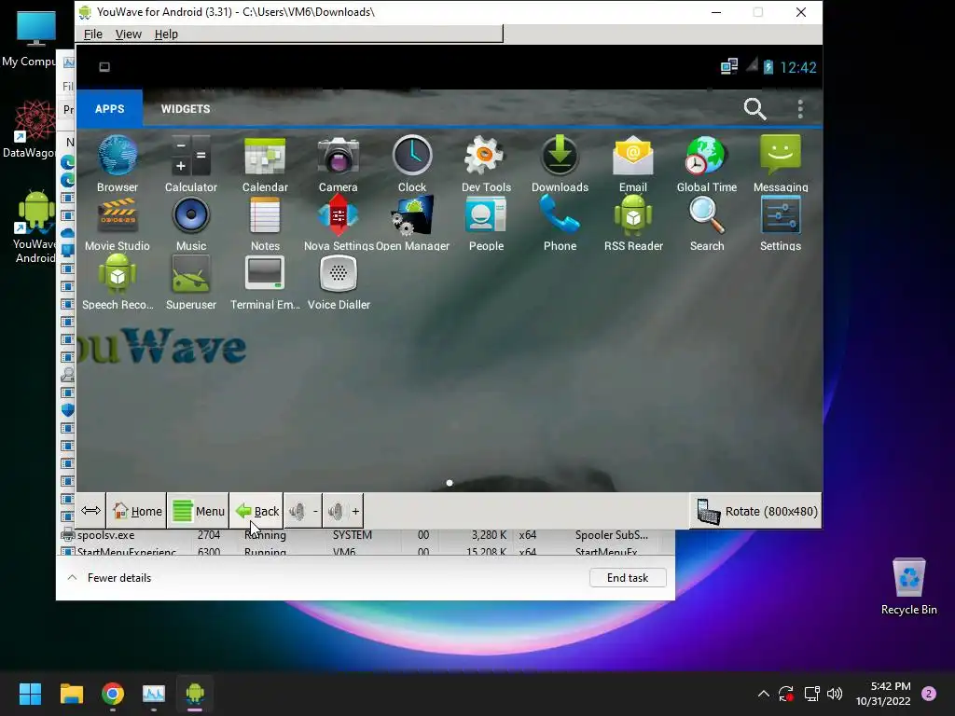
Task: Click the Menu button in YouWave toolbar
Action: coord(199,511)
